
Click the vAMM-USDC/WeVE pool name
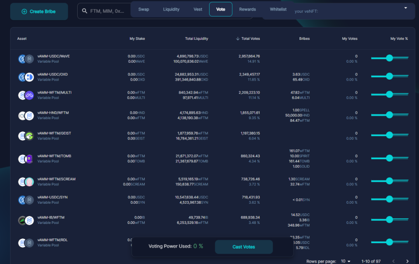click(x=54, y=56)
